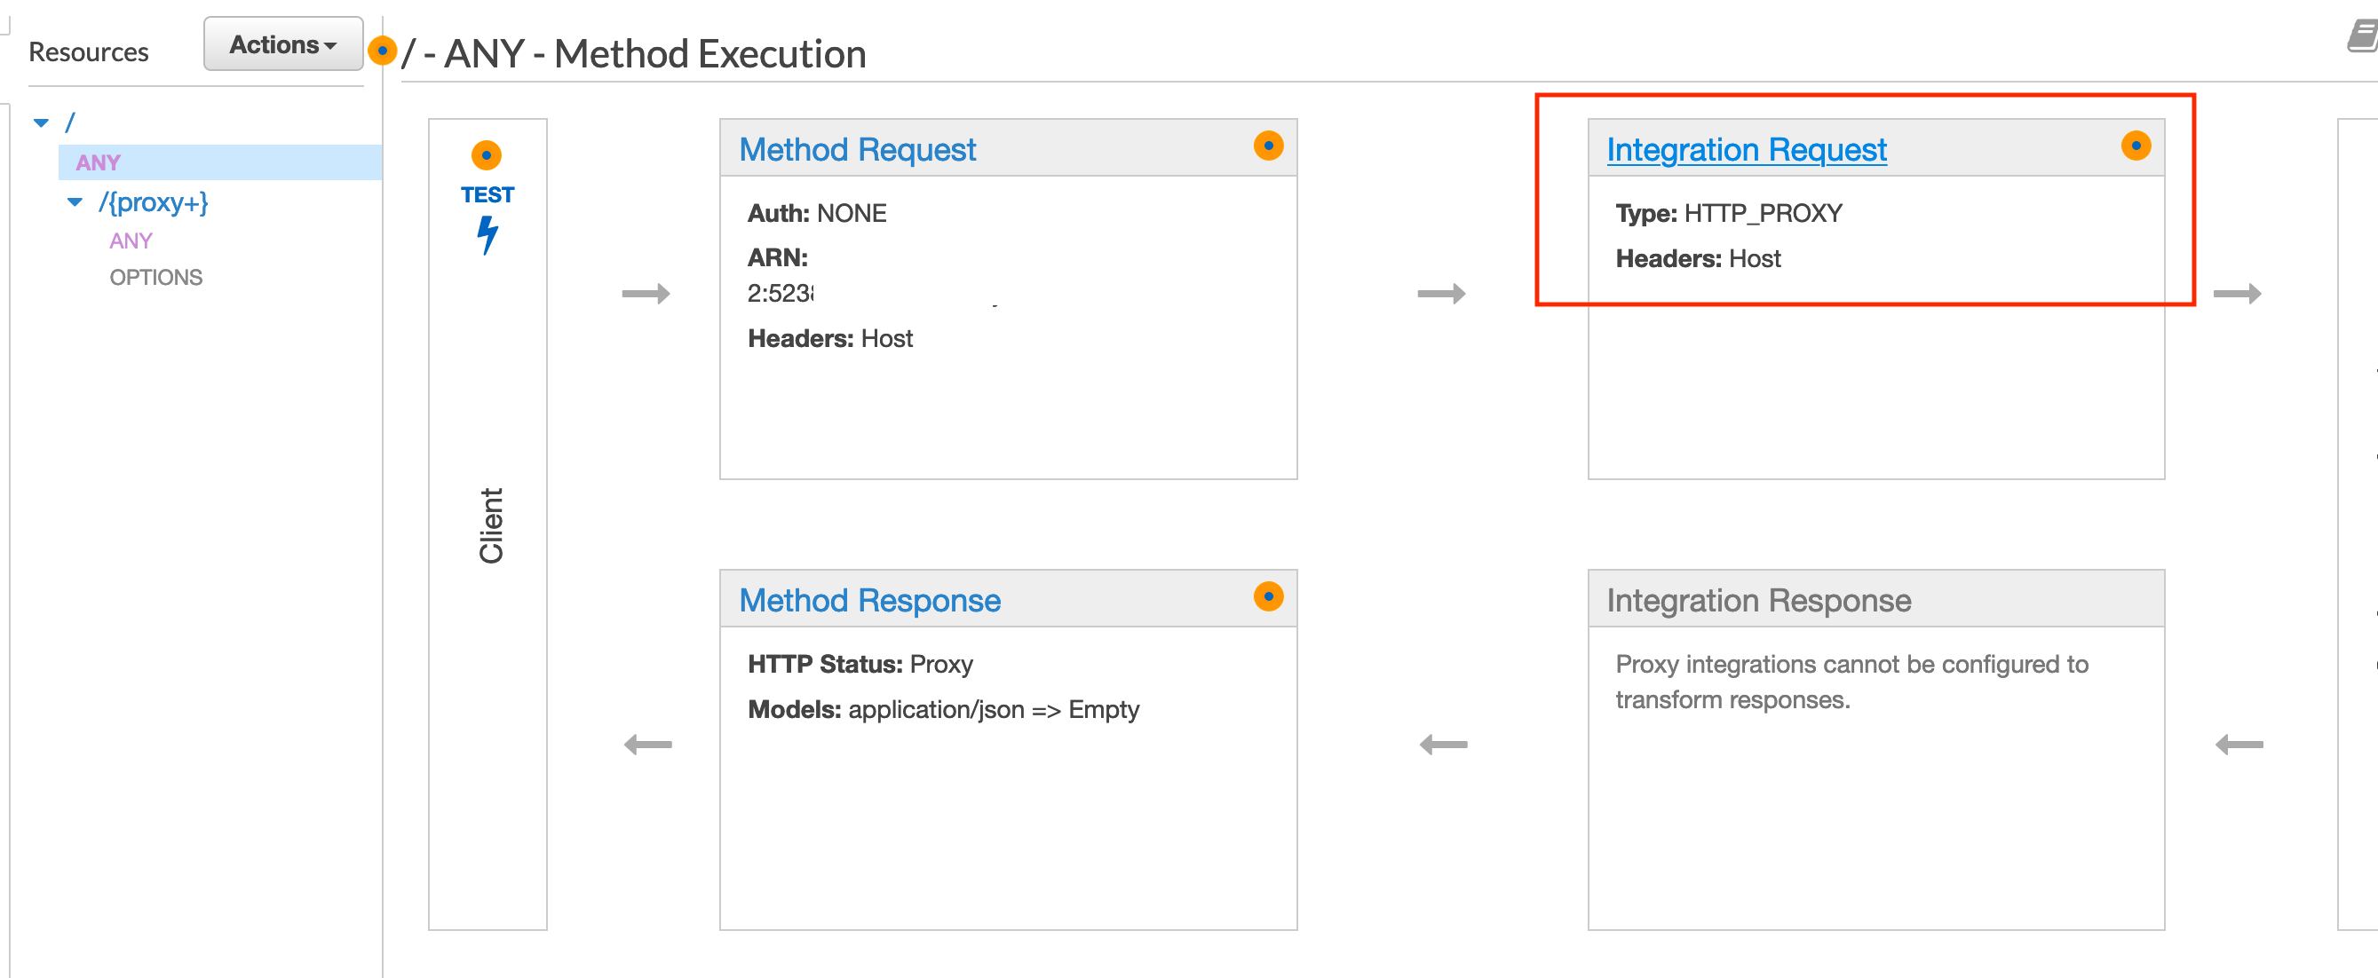Viewport: 2378px width, 978px height.
Task: Select the OPTIONS method under /{proxy+}
Action: (156, 276)
